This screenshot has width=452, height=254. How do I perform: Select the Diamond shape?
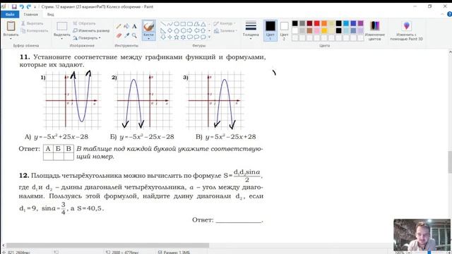pos(169,30)
